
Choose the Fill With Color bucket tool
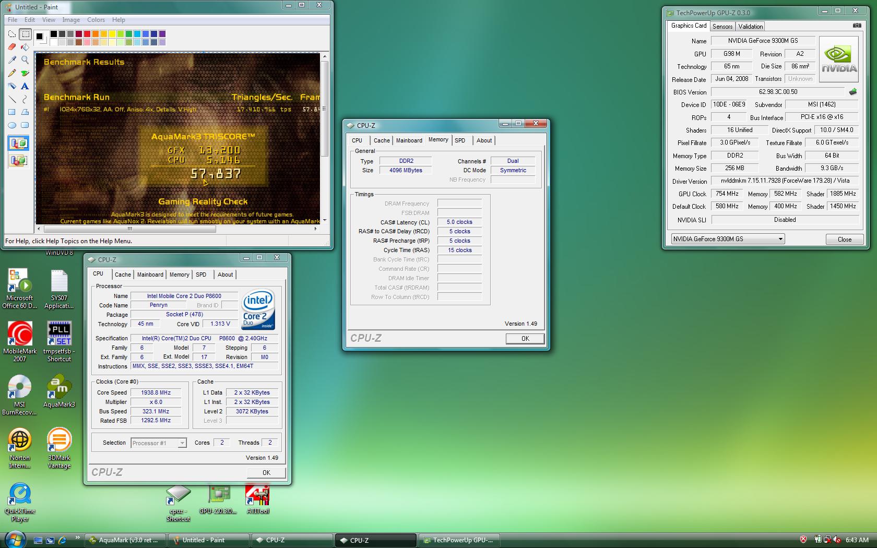(x=25, y=47)
